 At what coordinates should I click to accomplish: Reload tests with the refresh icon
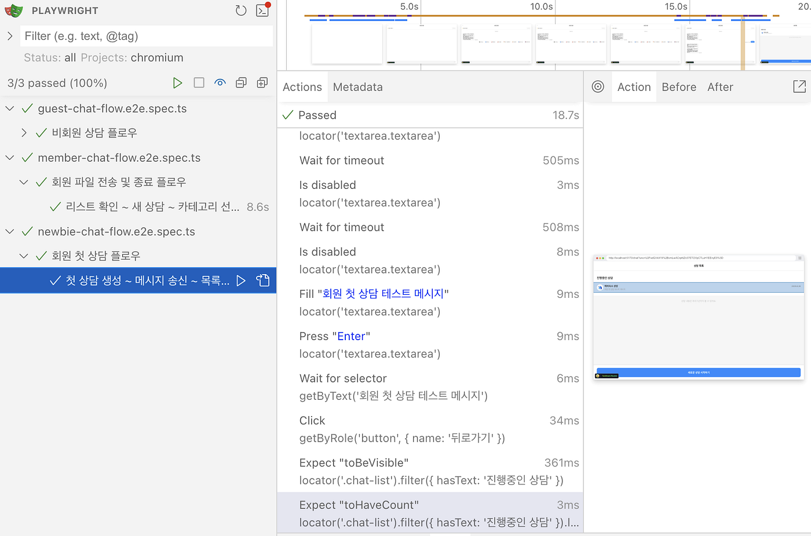tap(241, 10)
